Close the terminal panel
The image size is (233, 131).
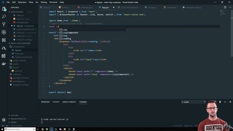point(230,102)
